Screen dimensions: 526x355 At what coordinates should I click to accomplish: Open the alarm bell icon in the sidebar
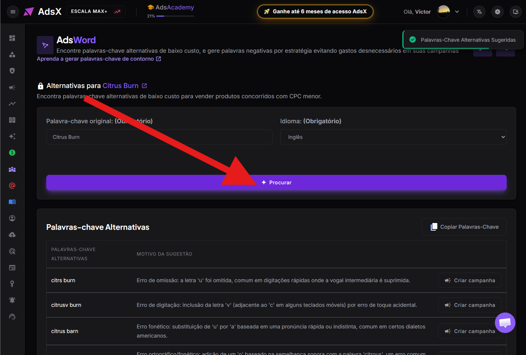tap(12, 300)
